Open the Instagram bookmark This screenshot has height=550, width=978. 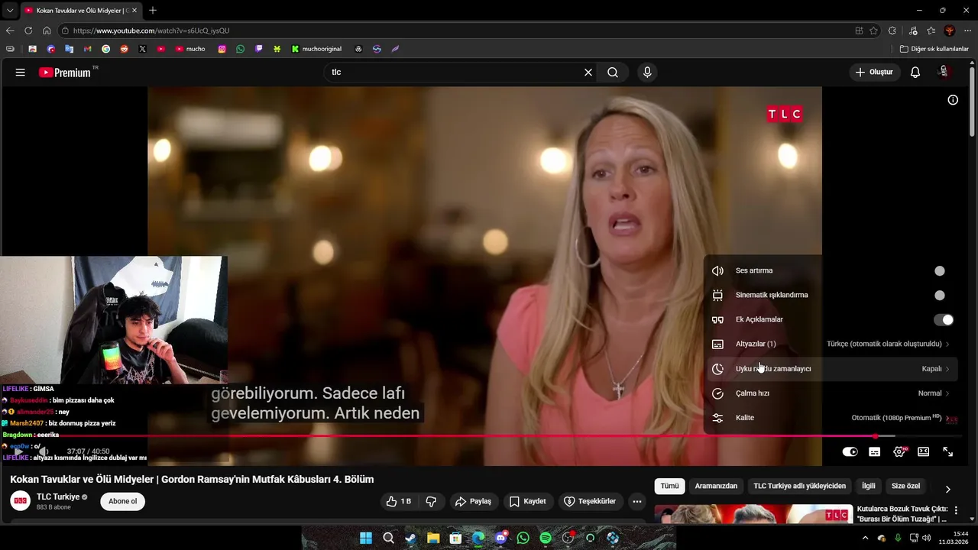(x=222, y=49)
